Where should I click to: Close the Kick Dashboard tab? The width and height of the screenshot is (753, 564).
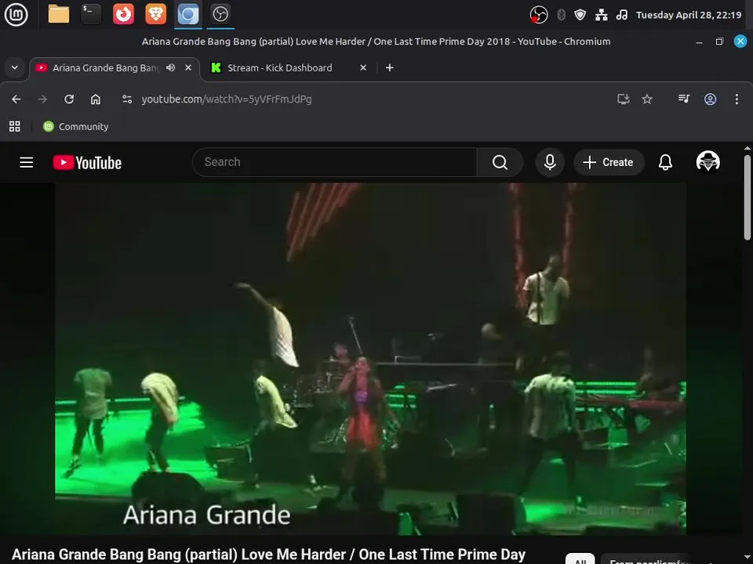pyautogui.click(x=363, y=67)
